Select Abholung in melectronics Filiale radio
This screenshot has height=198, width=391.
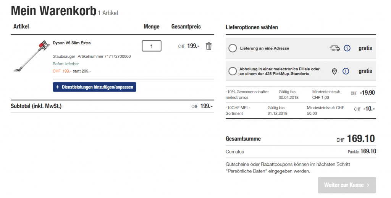[233, 71]
